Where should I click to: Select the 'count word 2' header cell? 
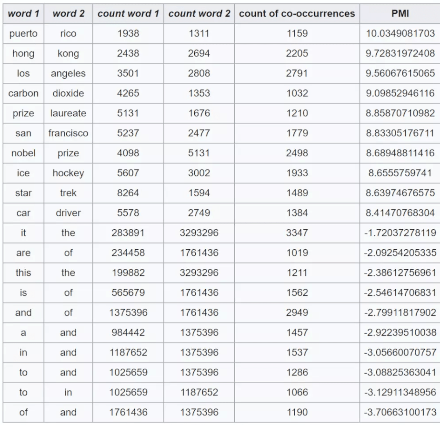199,13
